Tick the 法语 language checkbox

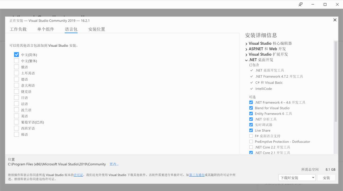tap(17, 104)
